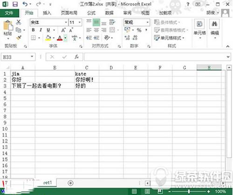Open the font color dropdown arrow

[x=65, y=38]
